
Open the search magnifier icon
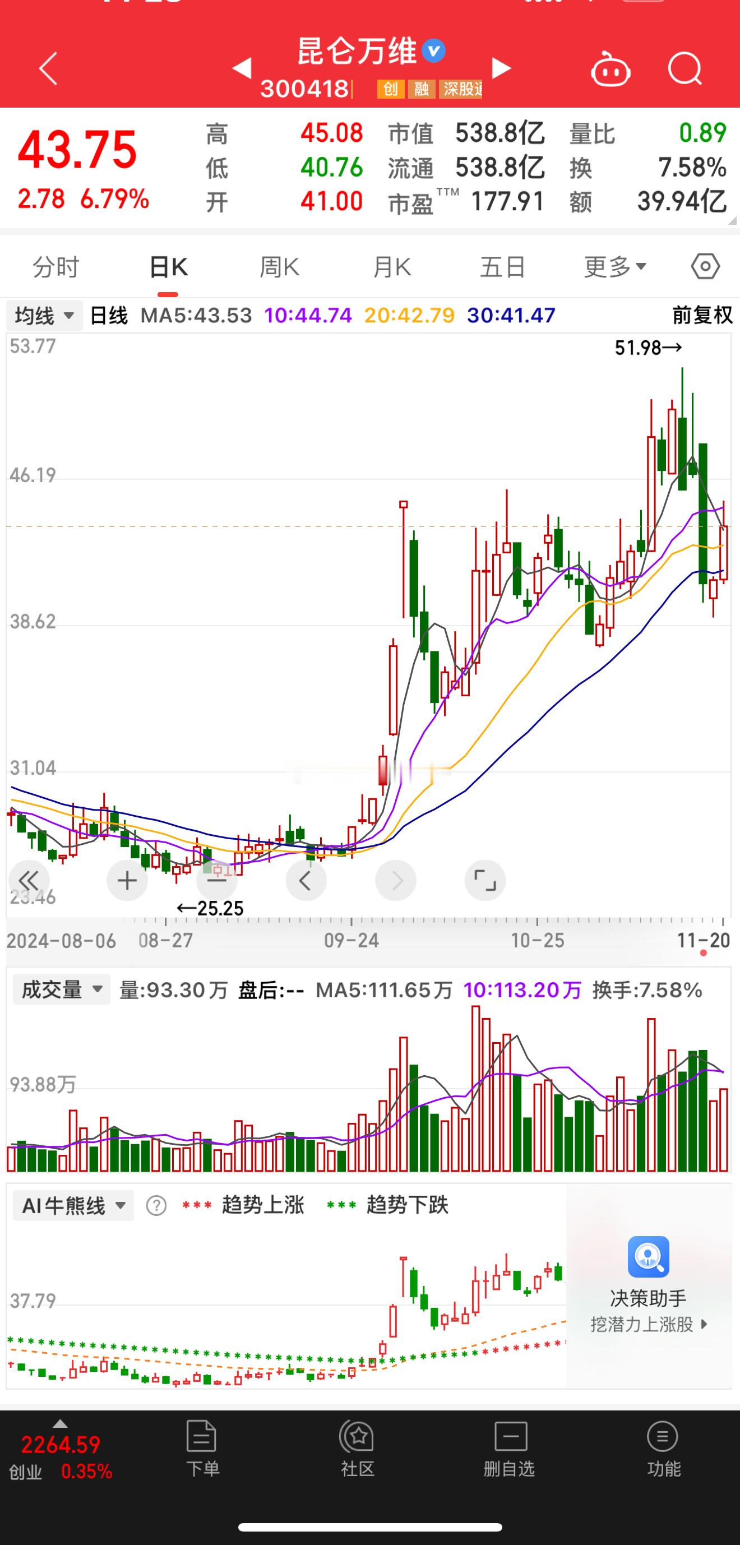(x=685, y=69)
